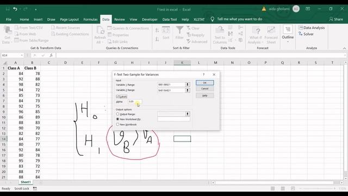
Task: Click the horizontal scrollbar
Action: click(x=274, y=182)
